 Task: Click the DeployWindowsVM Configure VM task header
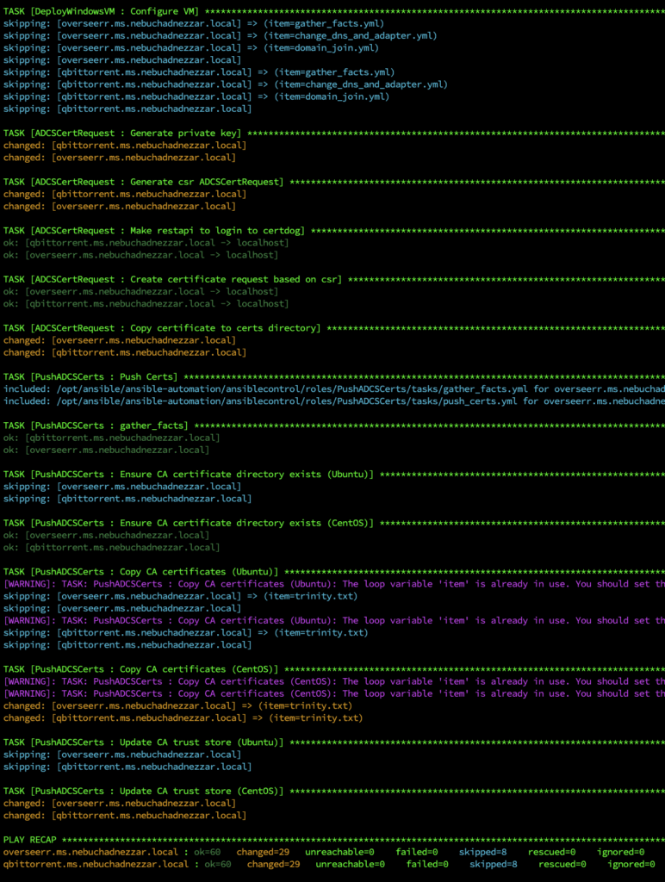(102, 11)
